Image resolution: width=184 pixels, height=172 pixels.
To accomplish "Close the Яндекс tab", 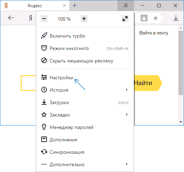I will click(64, 6).
